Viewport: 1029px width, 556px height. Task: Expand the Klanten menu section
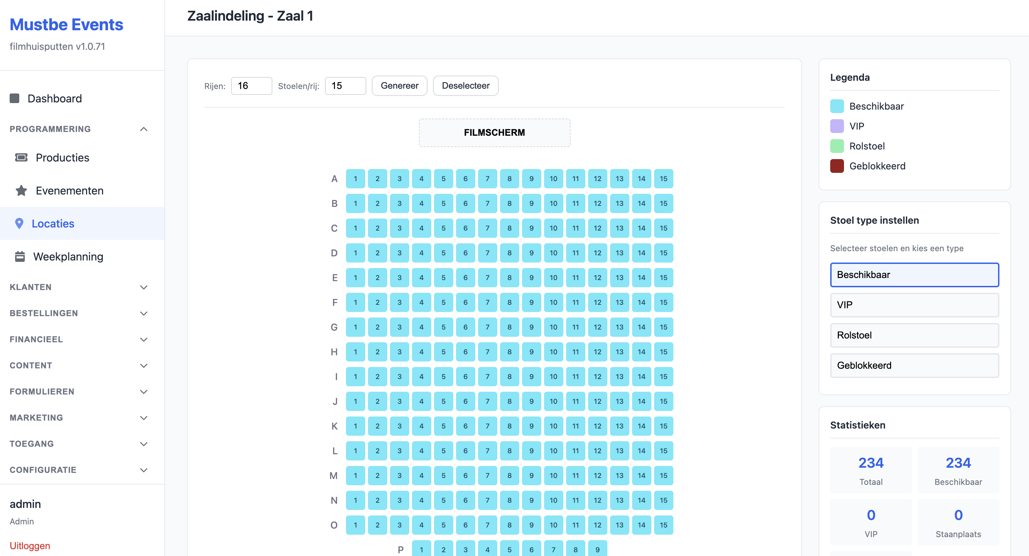[144, 287]
